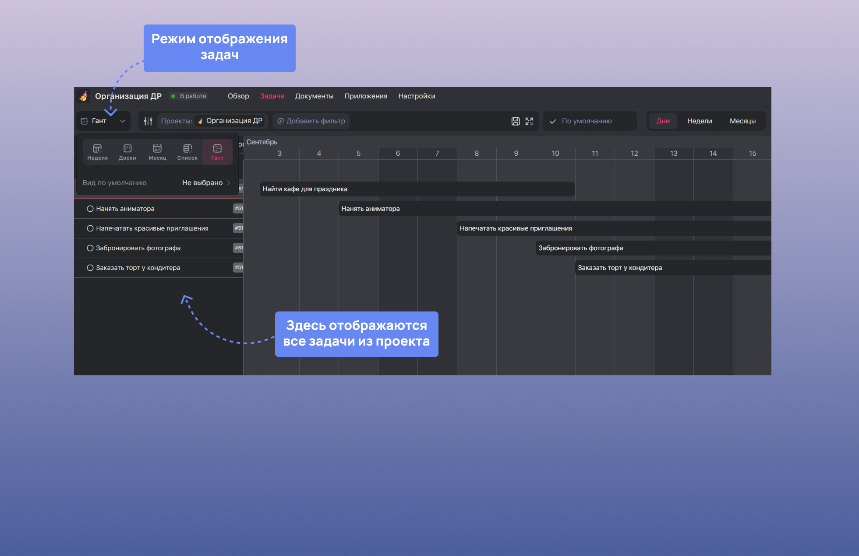Image resolution: width=859 pixels, height=556 pixels.
Task: Toggle Заказать торт у кондитера circle
Action: tap(90, 268)
